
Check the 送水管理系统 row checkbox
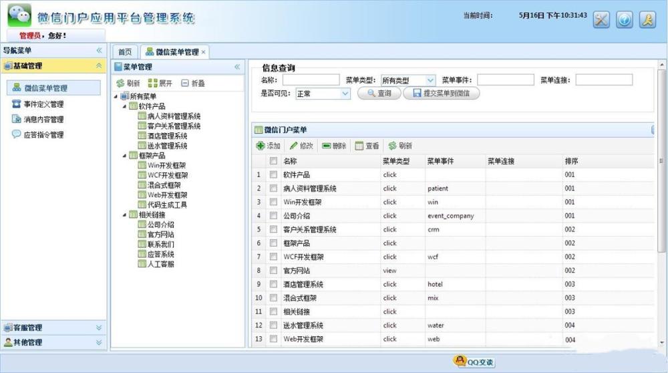[x=273, y=326]
